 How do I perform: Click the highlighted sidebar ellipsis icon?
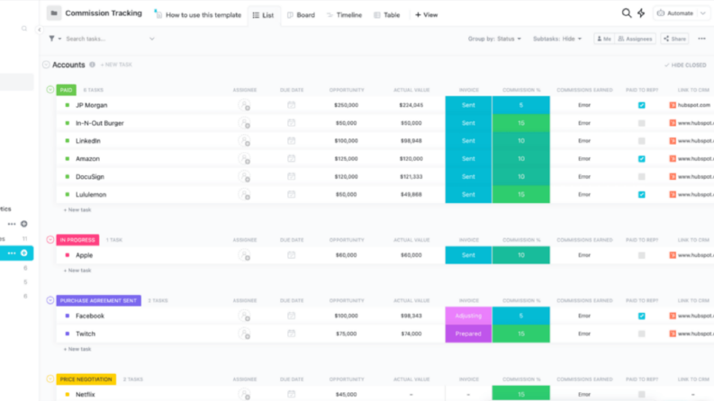[12, 253]
